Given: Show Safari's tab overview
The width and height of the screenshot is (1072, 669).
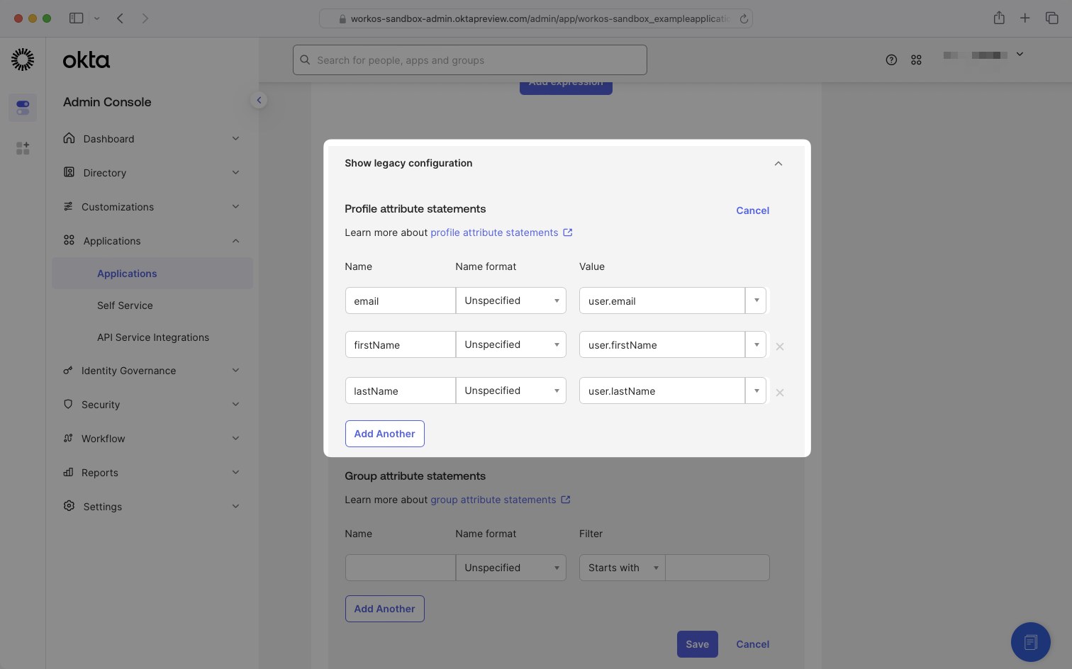Looking at the screenshot, I should pos(1052,18).
